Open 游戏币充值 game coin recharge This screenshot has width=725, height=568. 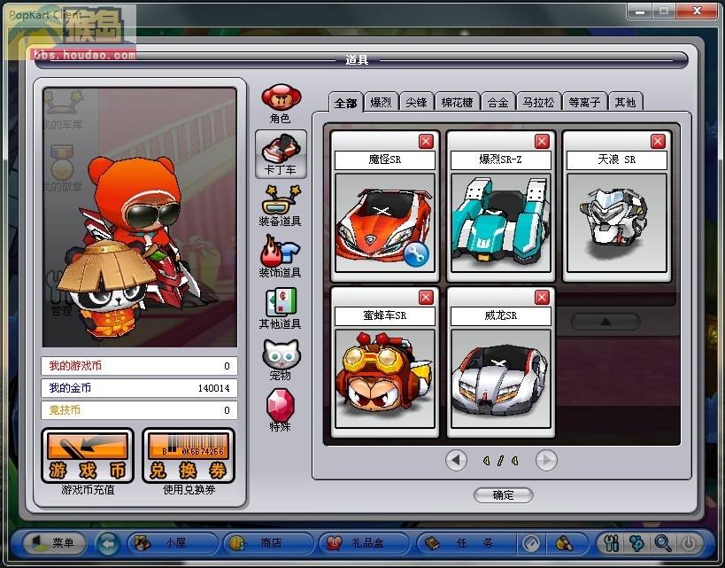tap(88, 456)
